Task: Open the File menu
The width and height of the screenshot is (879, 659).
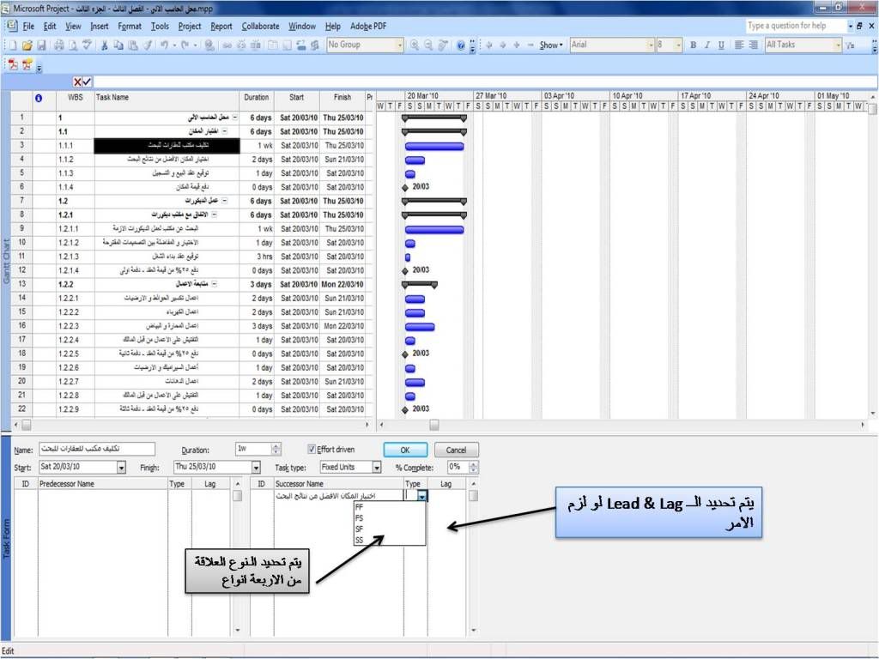Action: [x=28, y=27]
